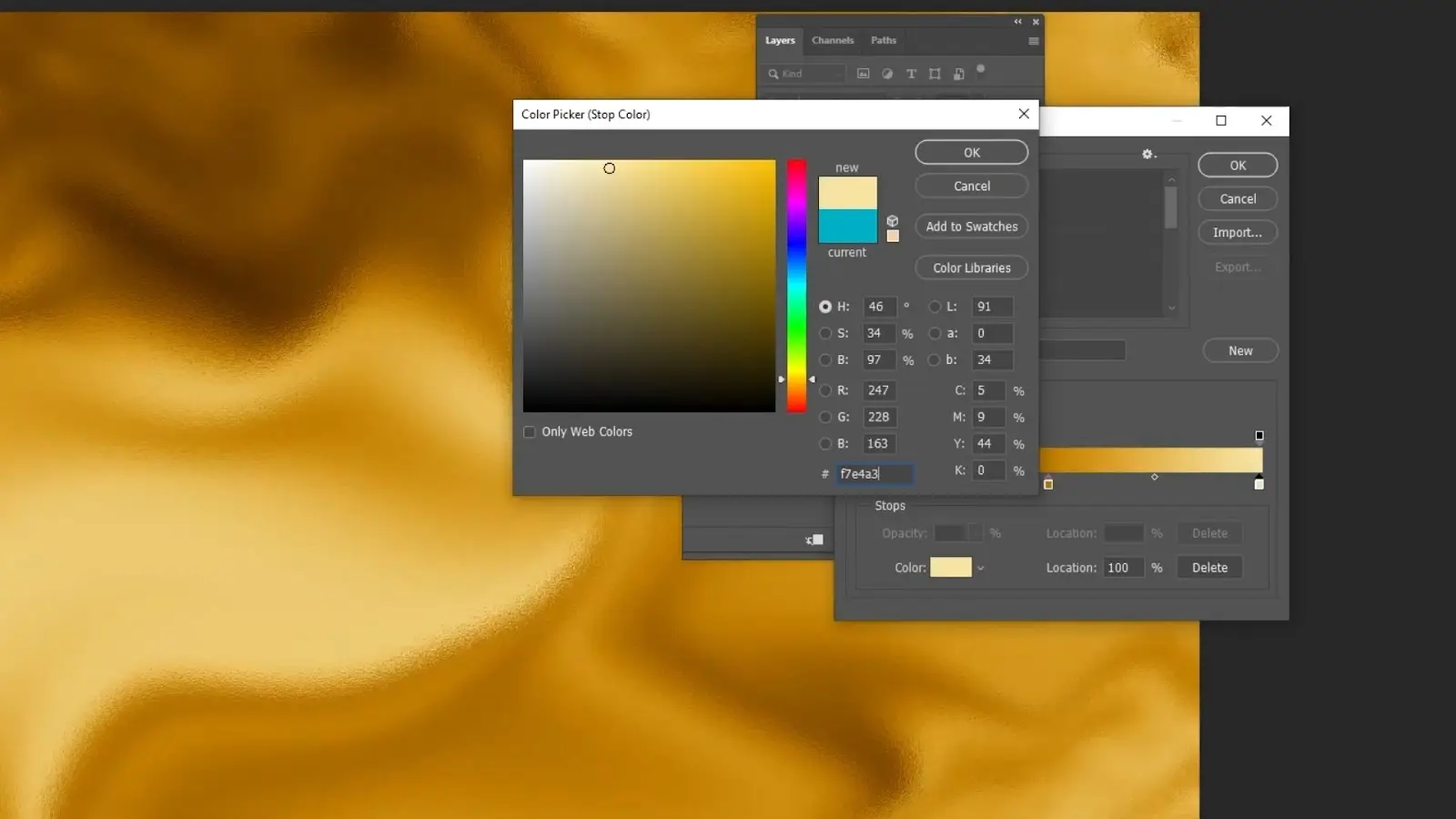Viewport: 1456px width, 819px height.
Task: Switch to the Channels tab
Action: pos(833,40)
